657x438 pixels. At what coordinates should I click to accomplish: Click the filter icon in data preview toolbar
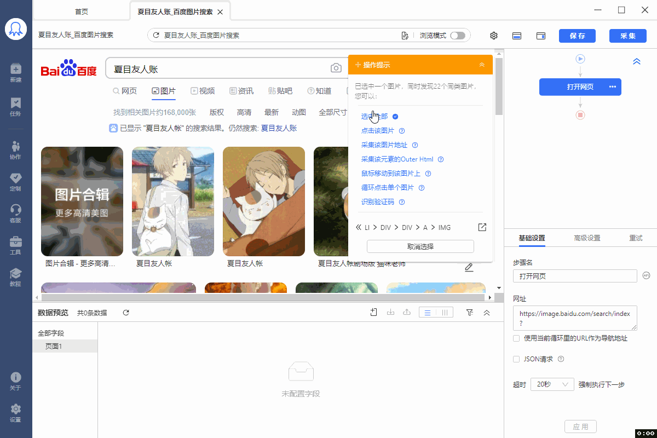point(470,312)
